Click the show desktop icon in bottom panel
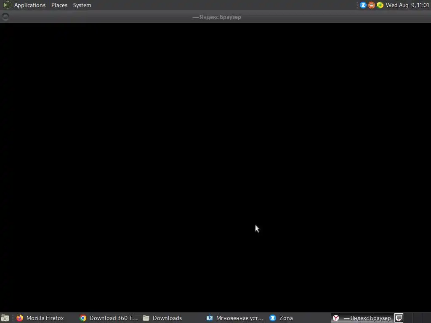Viewport: 431px width, 323px height. 5,318
